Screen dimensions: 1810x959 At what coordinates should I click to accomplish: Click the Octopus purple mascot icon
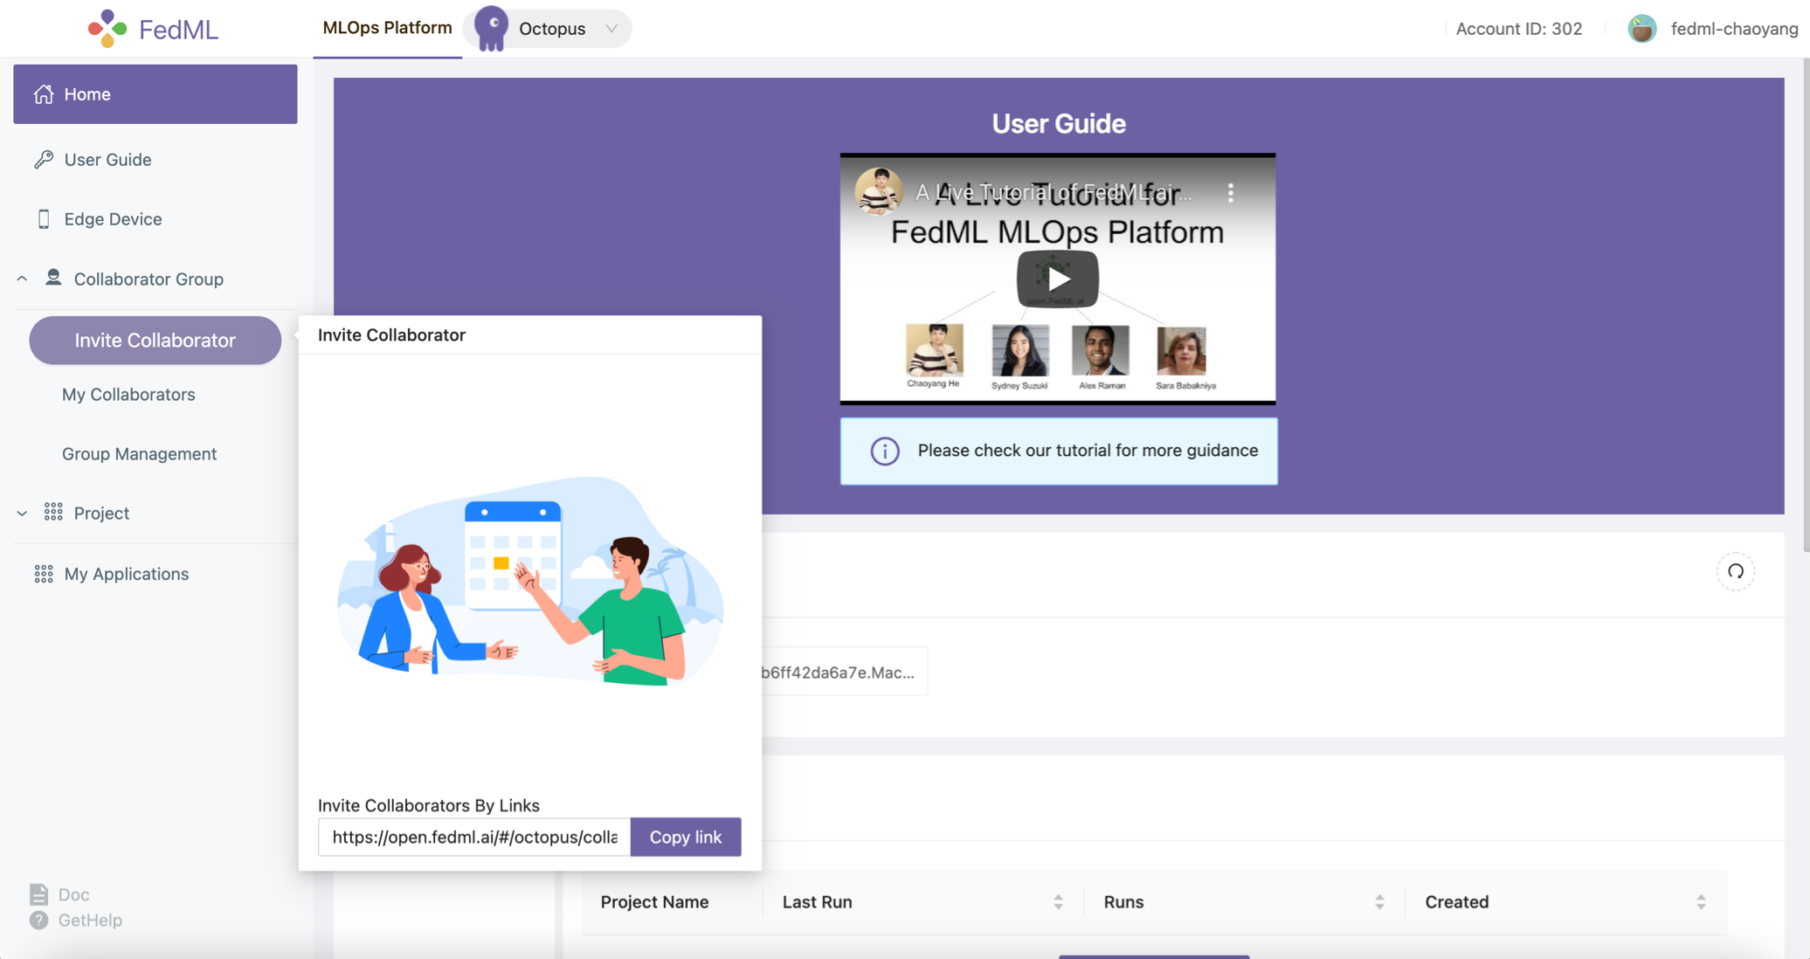click(x=492, y=28)
